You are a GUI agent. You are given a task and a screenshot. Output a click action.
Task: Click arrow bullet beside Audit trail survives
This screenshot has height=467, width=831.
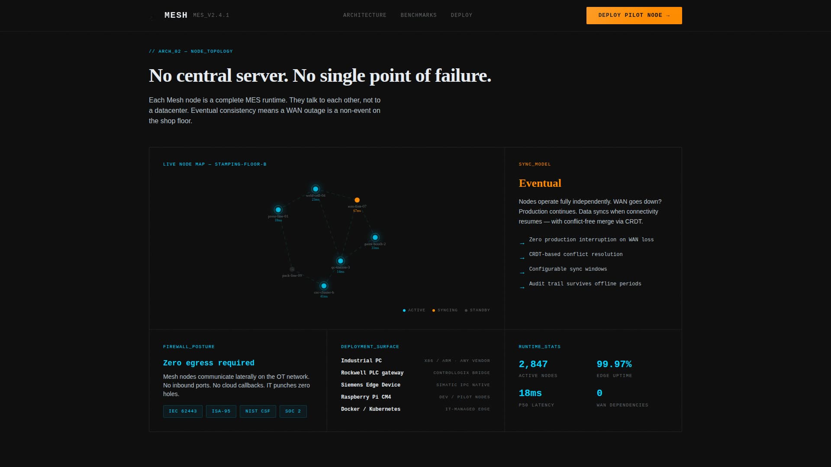point(522,288)
